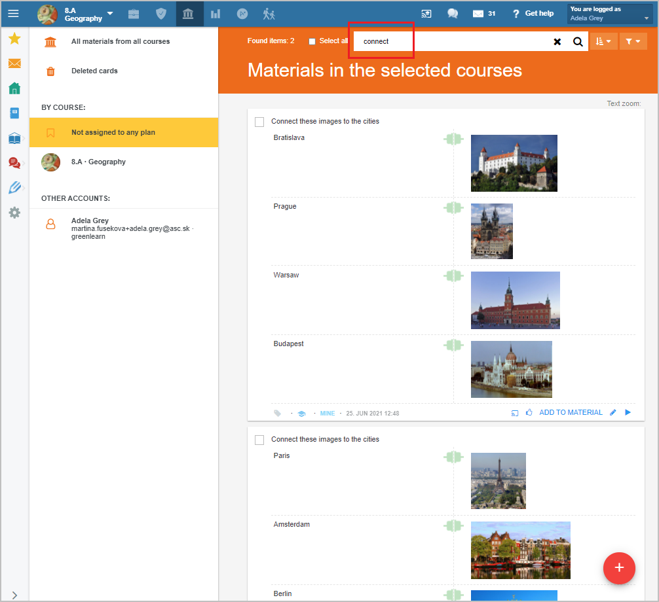This screenshot has height=602, width=659.
Task: Click the puzzle connector beside Budapest
Action: coord(453,345)
